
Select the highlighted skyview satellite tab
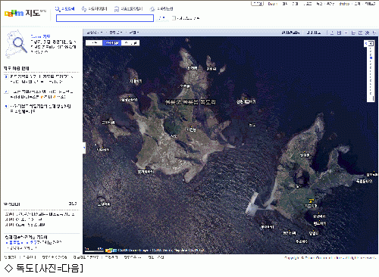(x=112, y=43)
